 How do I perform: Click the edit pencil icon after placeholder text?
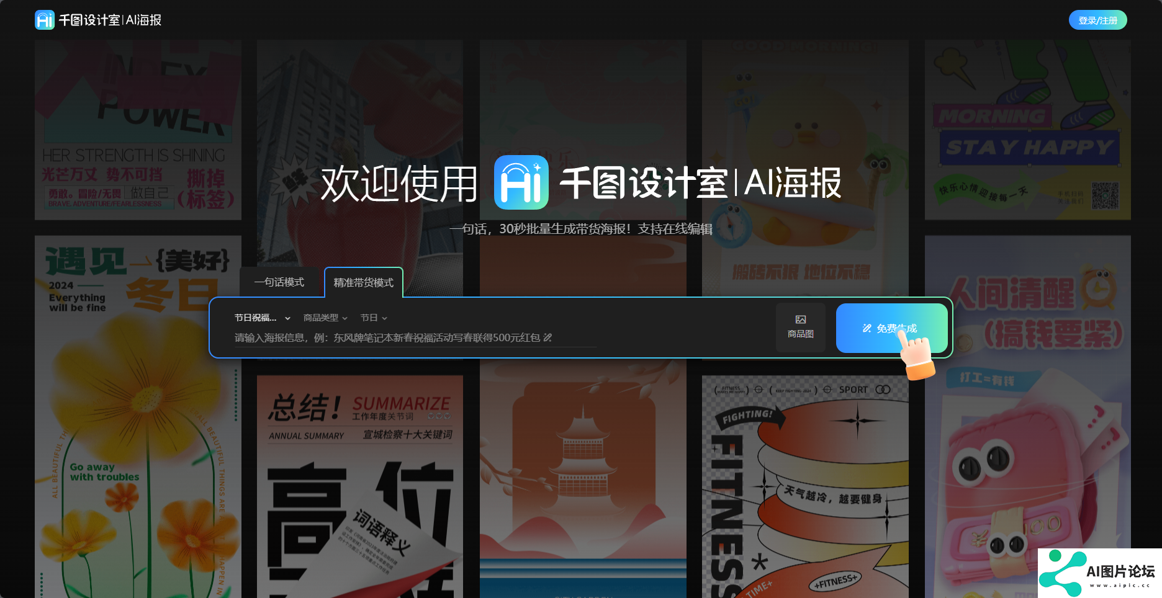547,337
